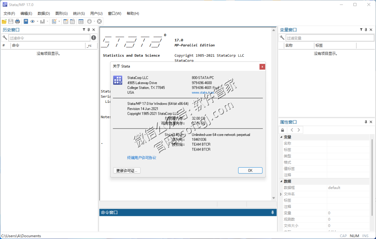Image resolution: width=376 pixels, height=239 pixels.
Task: Toggle the lock icon in the Properties panel
Action: pyautogui.click(x=282, y=130)
